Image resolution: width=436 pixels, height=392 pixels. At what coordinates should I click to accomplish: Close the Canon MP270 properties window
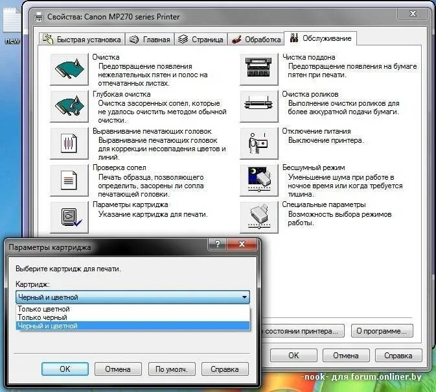pyautogui.click(x=413, y=14)
